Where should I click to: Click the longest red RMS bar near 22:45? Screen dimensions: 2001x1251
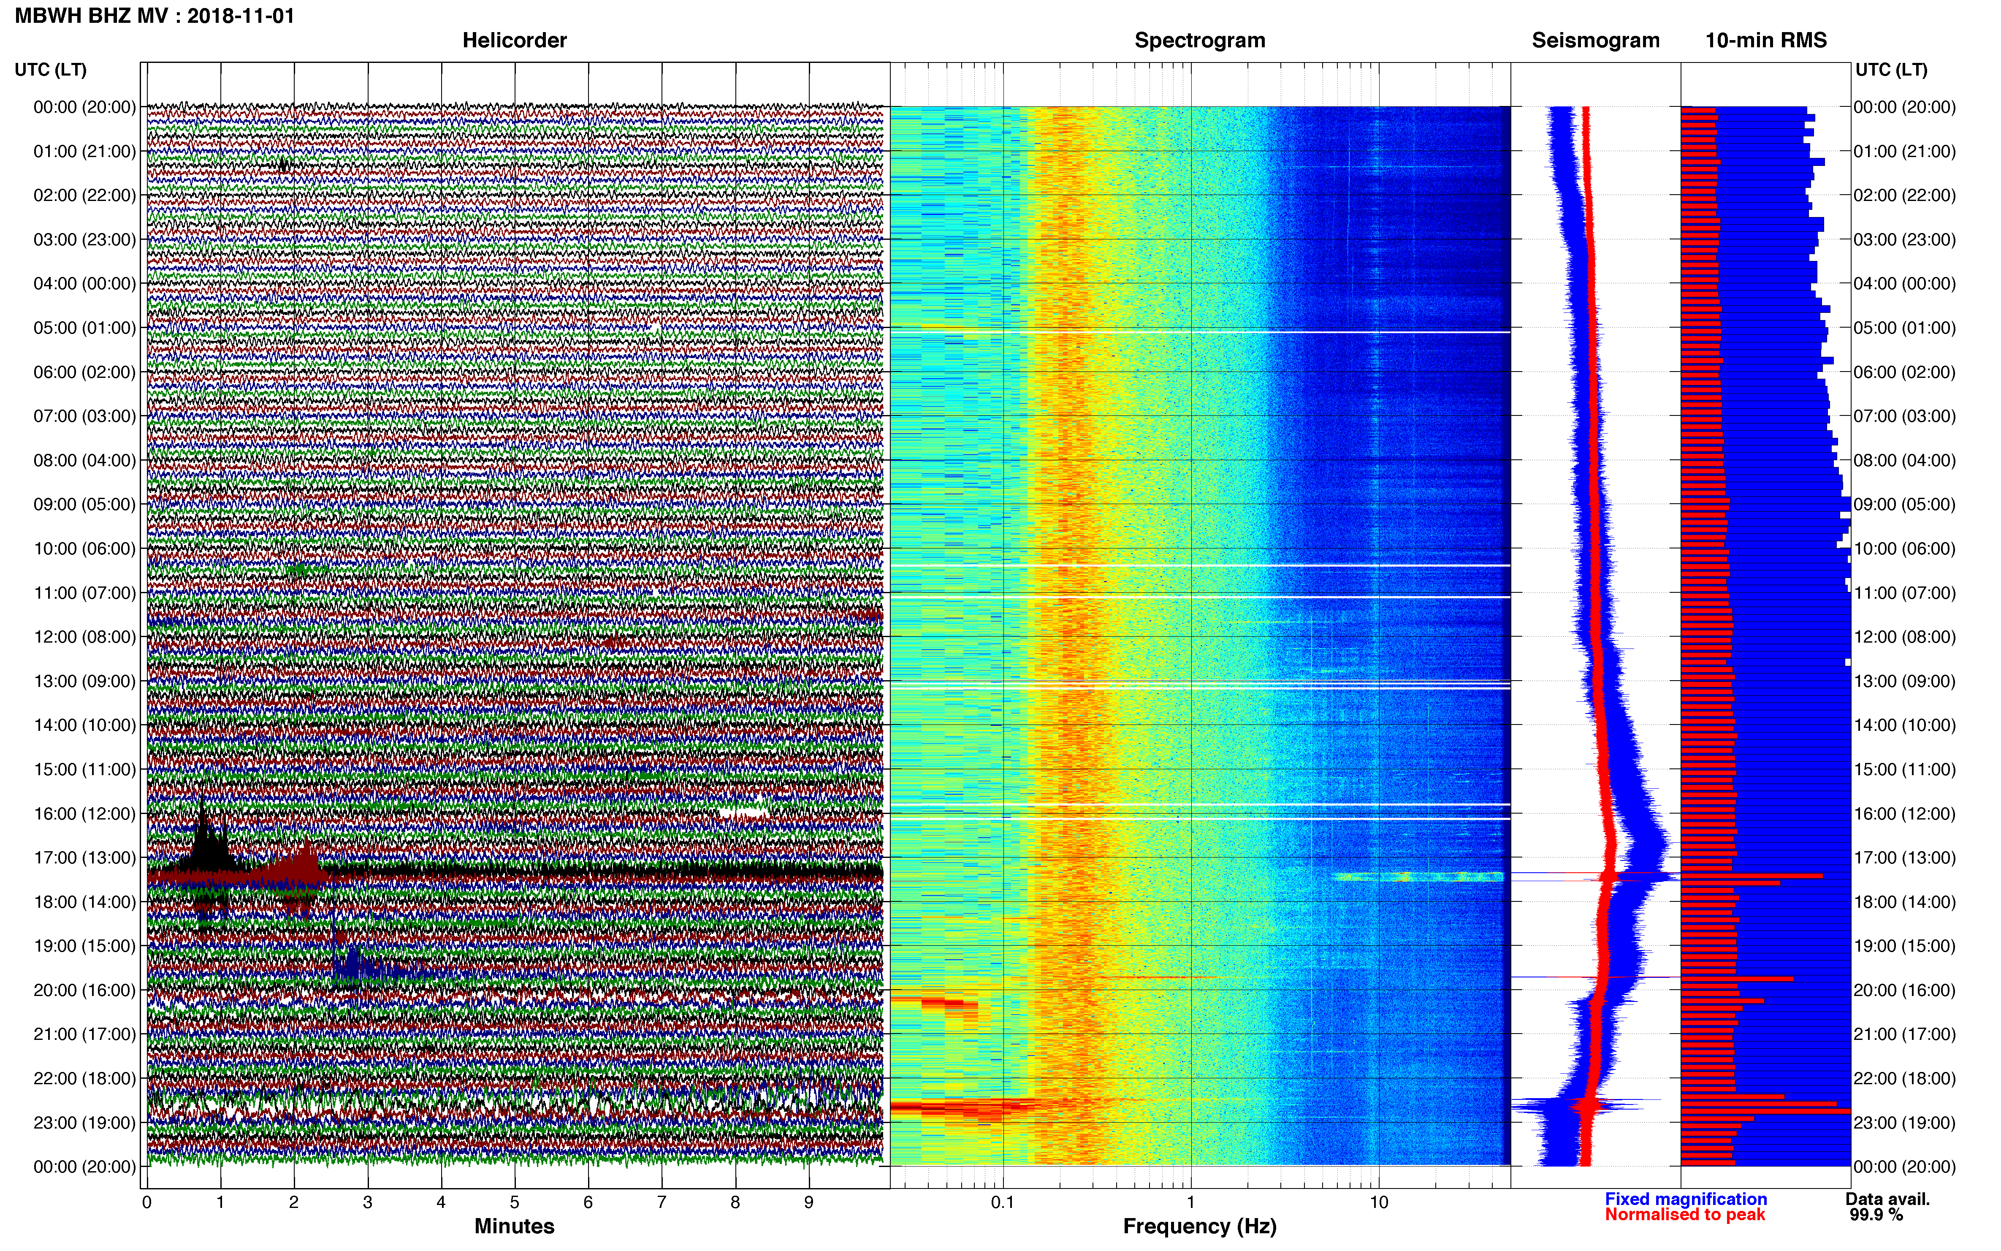[1765, 1112]
